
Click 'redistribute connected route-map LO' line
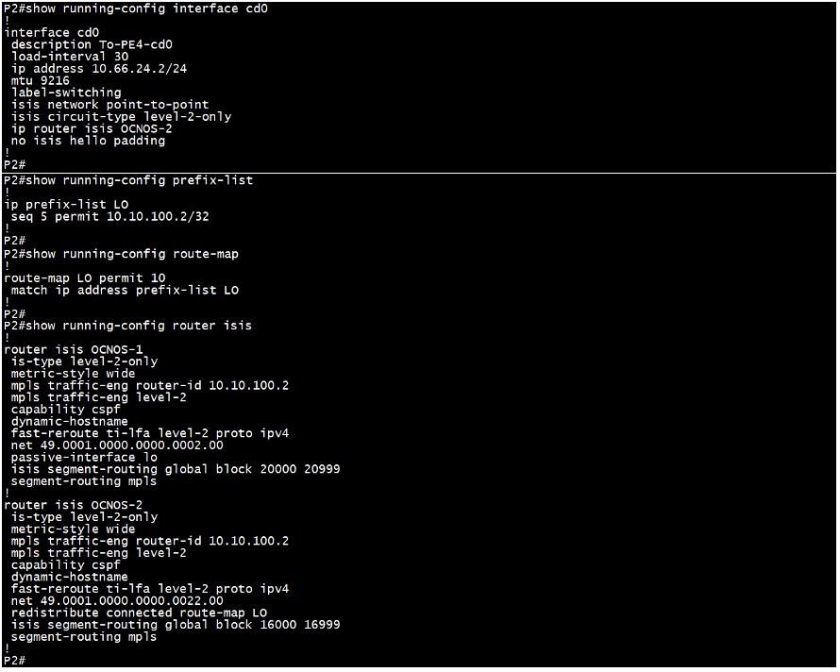click(139, 613)
